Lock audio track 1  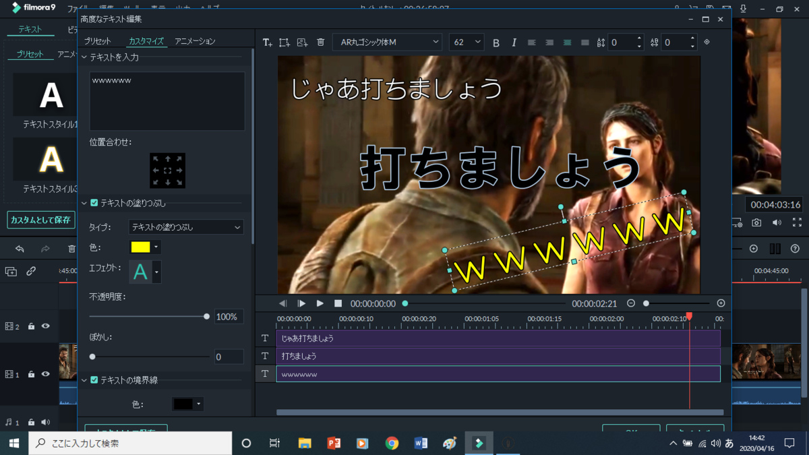[31, 423]
